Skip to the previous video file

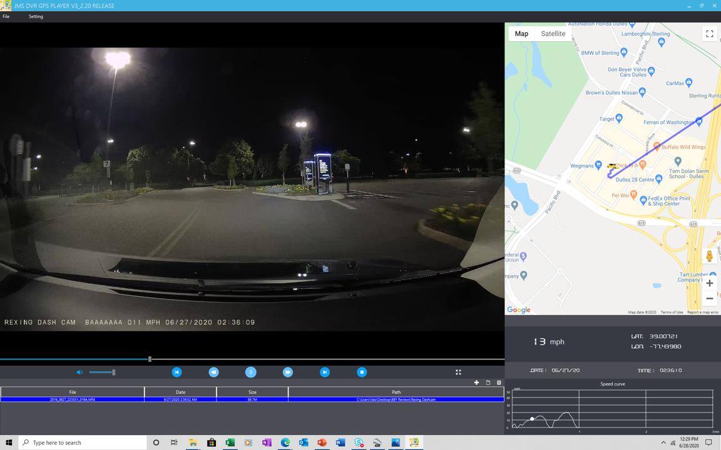[176, 372]
